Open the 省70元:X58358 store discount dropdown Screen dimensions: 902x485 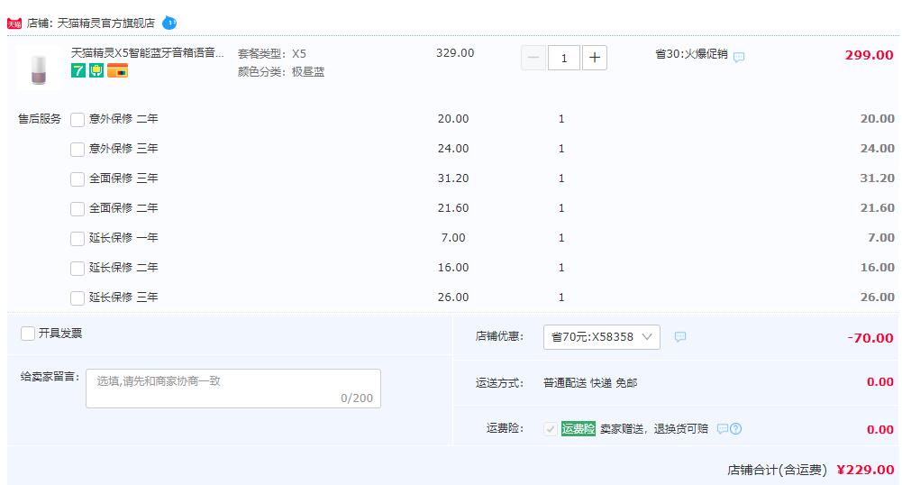click(x=602, y=337)
